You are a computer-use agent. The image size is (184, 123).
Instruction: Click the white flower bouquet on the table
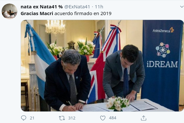tap(118, 104)
